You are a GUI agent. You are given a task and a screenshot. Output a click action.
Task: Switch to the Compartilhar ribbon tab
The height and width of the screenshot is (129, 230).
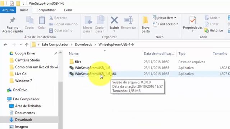coord(46,10)
